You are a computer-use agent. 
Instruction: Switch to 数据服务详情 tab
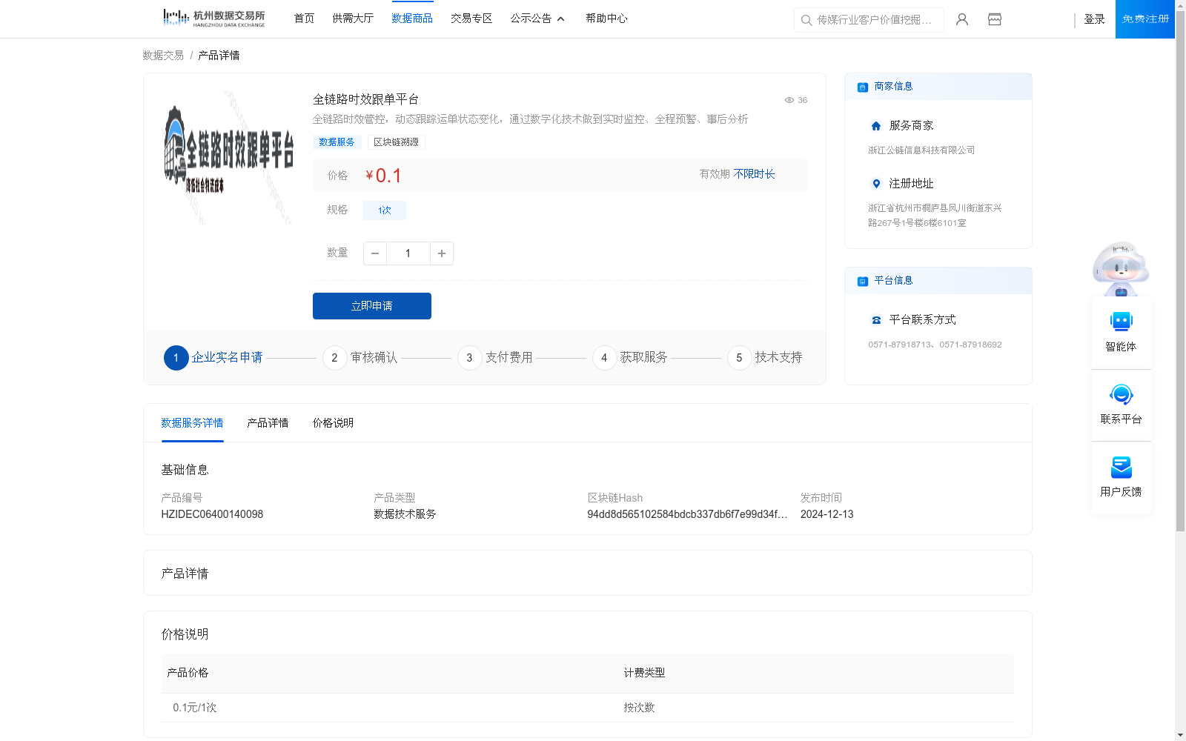[192, 423]
